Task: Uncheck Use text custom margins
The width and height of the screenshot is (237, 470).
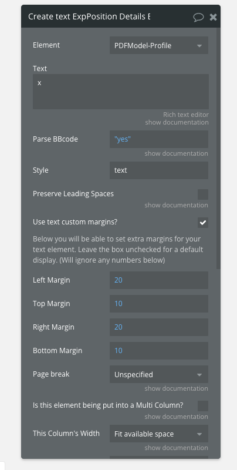Action: [203, 223]
